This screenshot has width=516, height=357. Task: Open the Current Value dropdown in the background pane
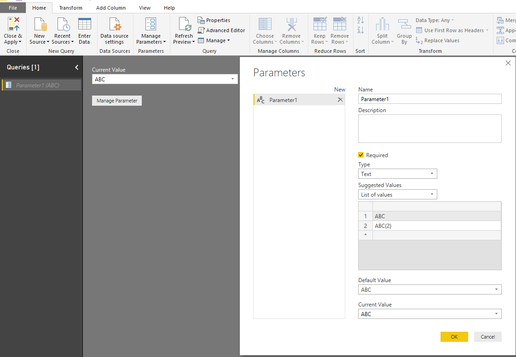tap(165, 79)
